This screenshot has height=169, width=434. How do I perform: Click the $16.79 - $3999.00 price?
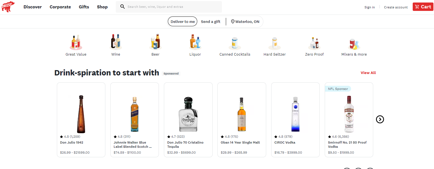288,153
